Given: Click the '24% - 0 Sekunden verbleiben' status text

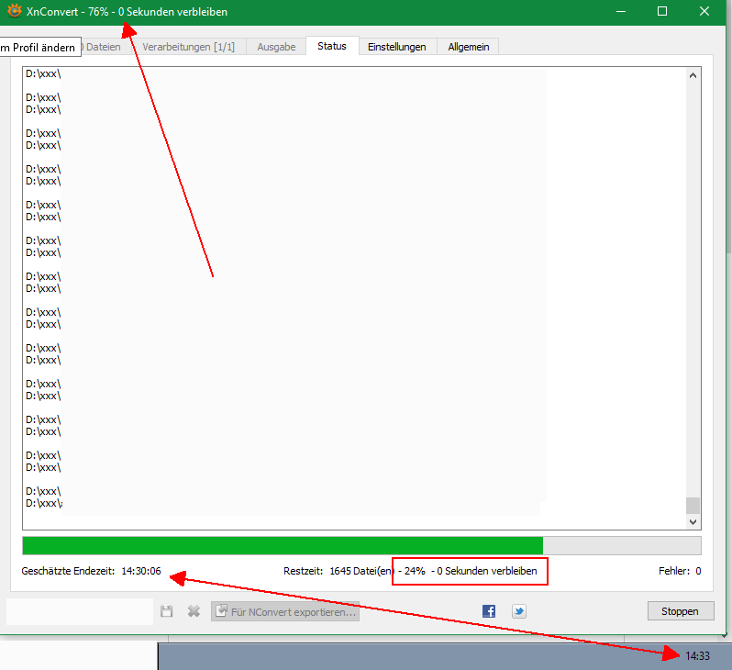Looking at the screenshot, I should (471, 571).
